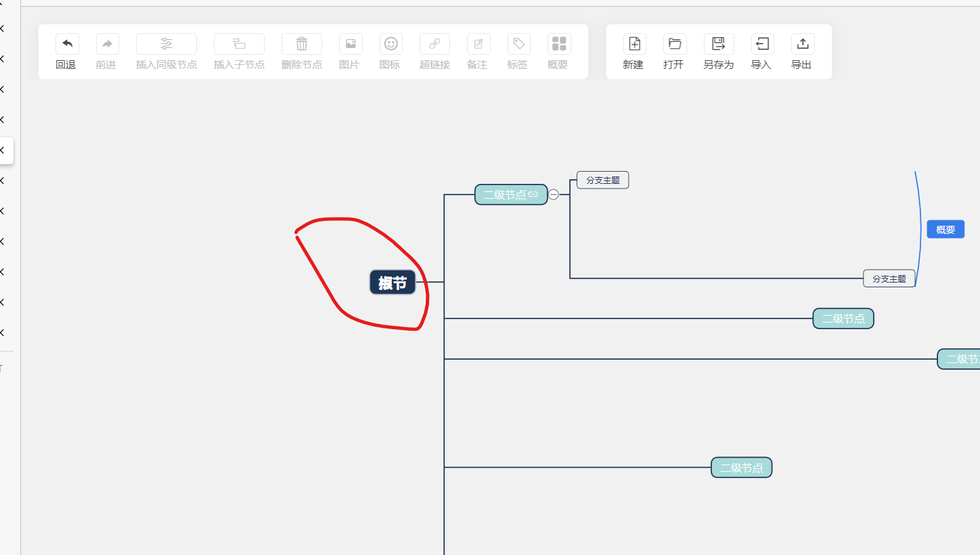Click the blue 概要 summary label

coord(945,228)
